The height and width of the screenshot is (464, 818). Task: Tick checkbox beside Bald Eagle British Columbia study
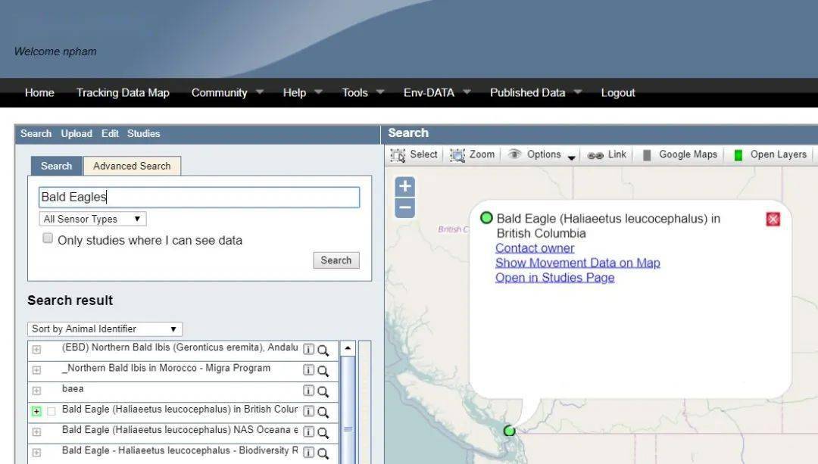coord(52,411)
